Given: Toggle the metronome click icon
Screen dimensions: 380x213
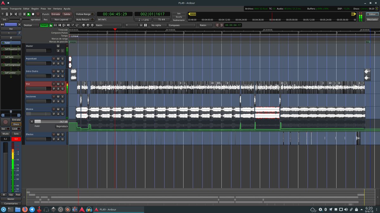Looking at the screenshot, I should pyautogui.click(x=7, y=14).
